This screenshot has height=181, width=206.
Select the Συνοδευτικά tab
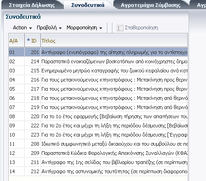pos(88,5)
